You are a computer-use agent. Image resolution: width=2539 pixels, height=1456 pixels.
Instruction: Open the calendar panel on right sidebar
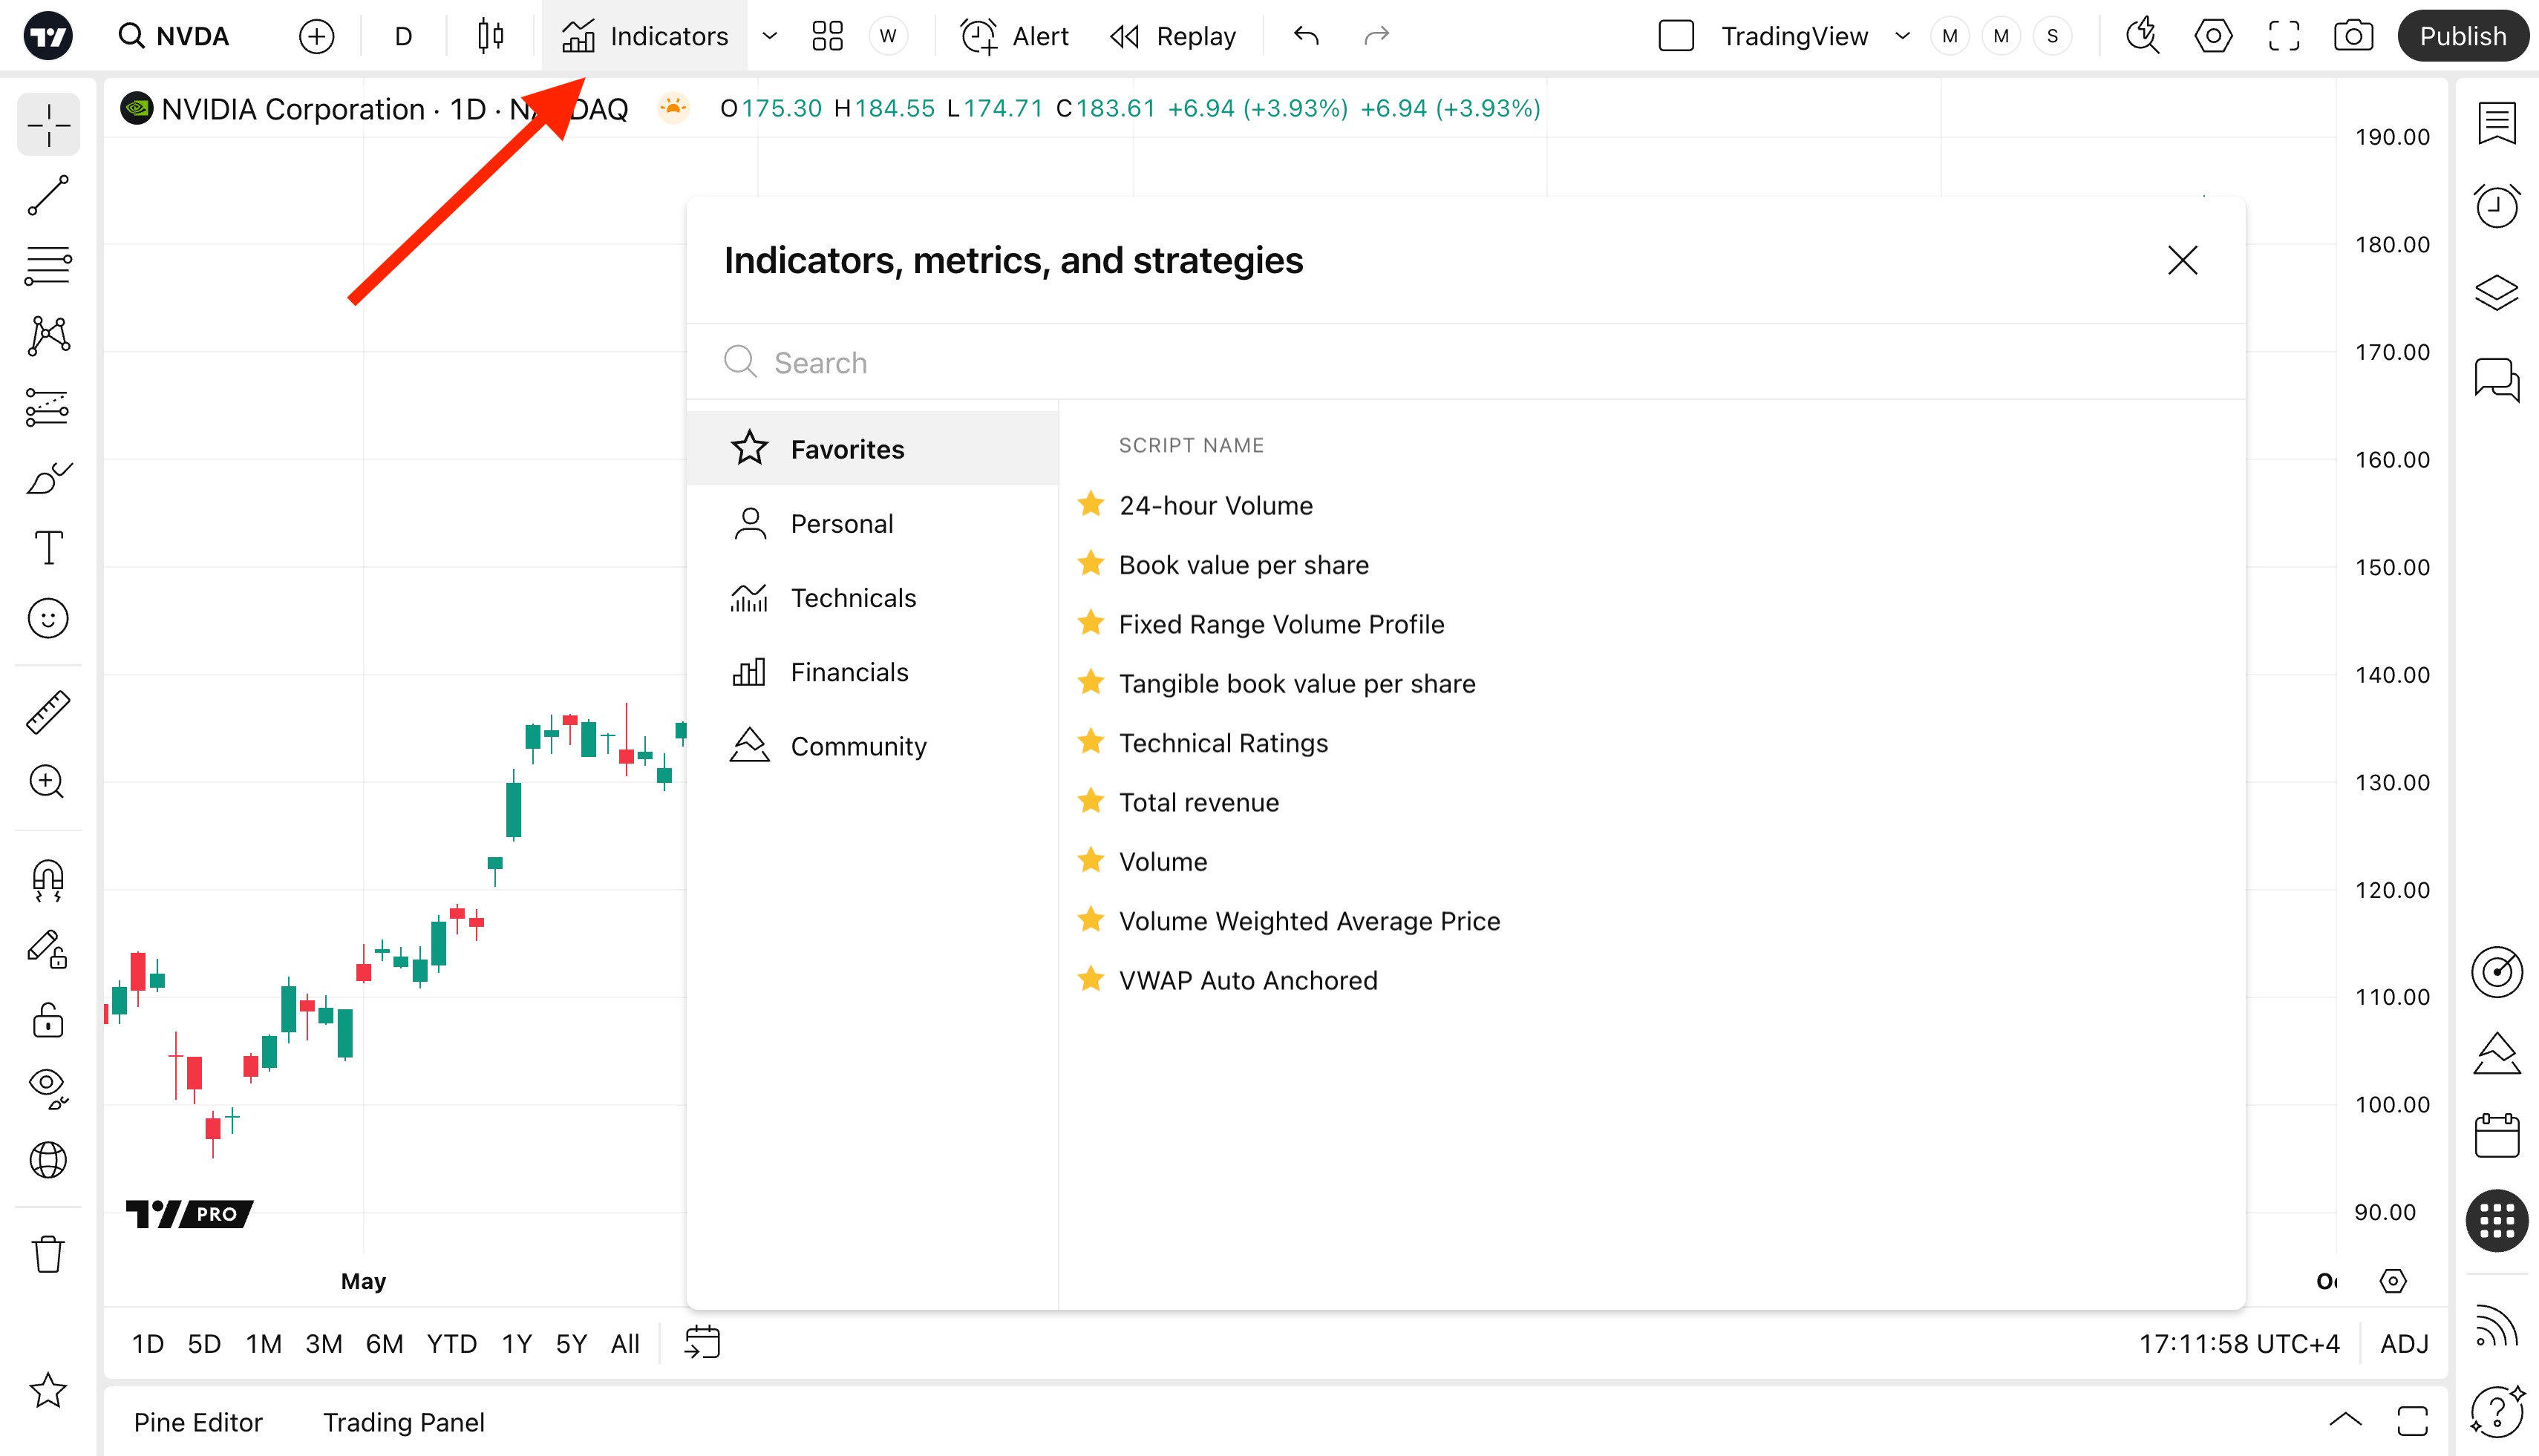(x=2496, y=1136)
